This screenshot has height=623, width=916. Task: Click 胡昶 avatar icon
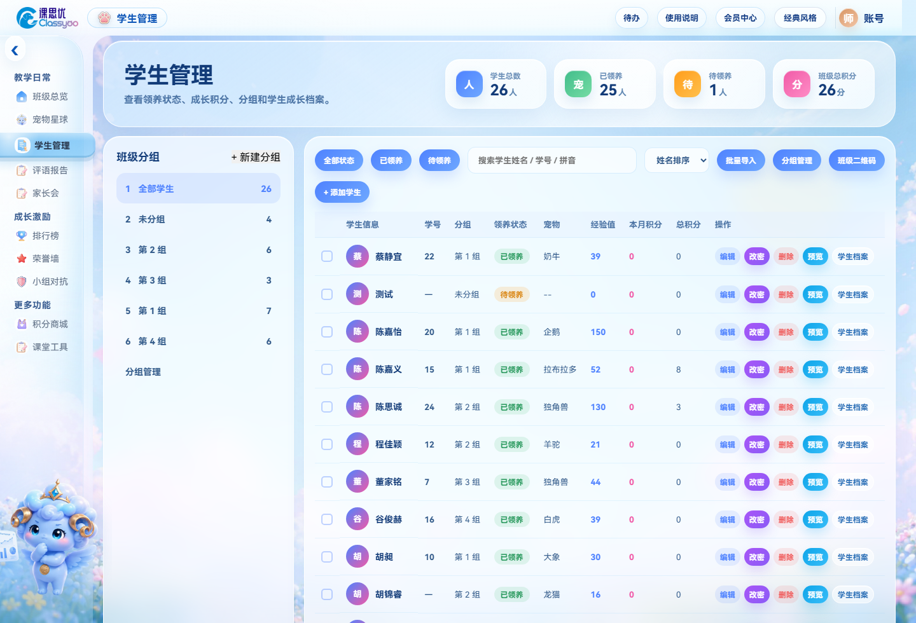coord(357,556)
